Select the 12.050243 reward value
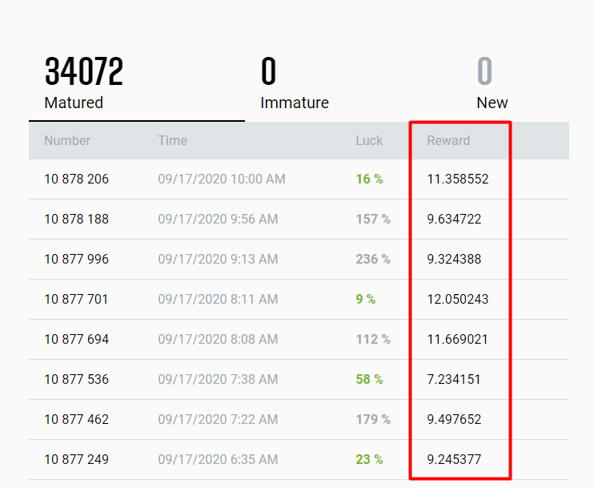Viewport: 594px width, 488px height. point(457,299)
